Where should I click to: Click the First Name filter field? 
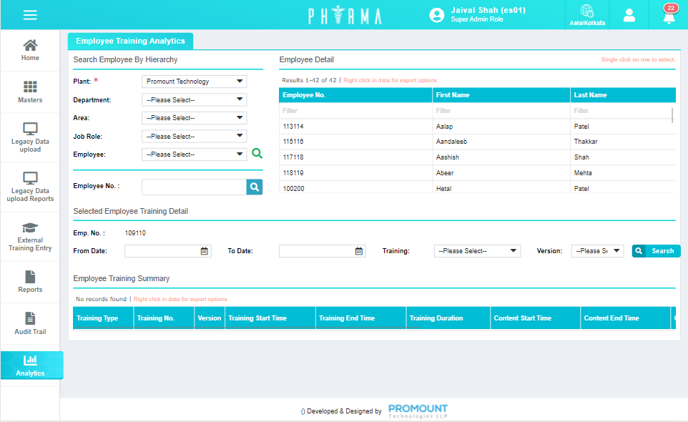click(501, 111)
